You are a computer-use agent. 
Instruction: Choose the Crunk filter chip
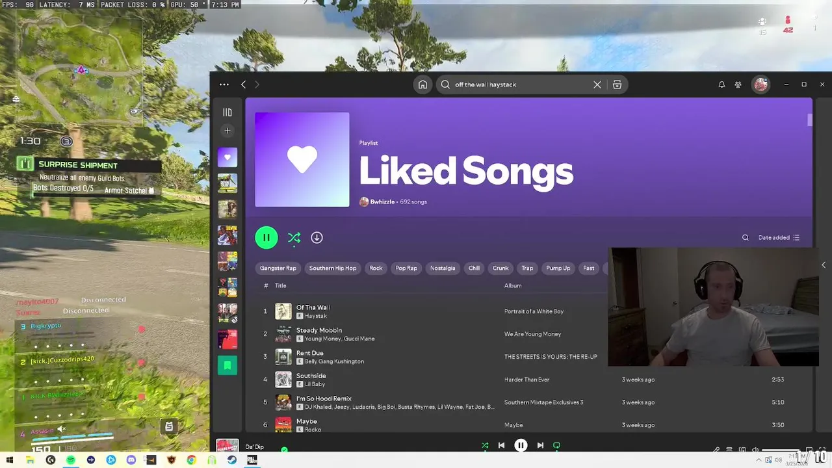tap(500, 268)
